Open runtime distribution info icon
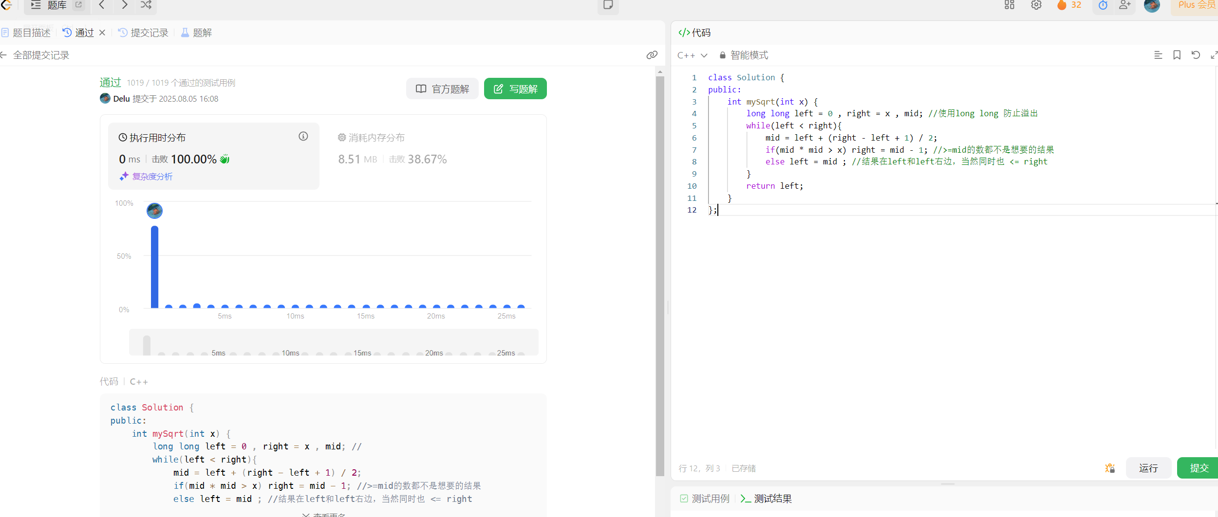 point(303,136)
